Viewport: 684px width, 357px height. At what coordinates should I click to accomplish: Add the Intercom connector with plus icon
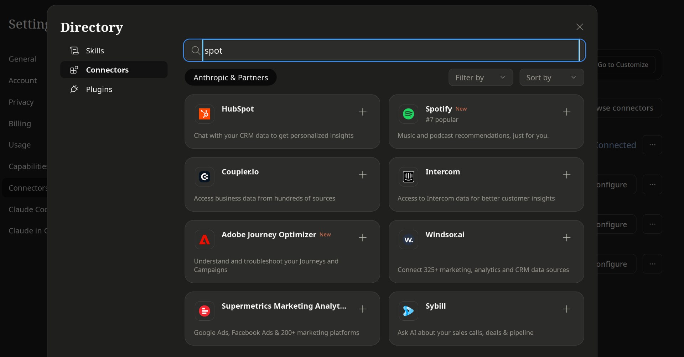click(x=566, y=175)
